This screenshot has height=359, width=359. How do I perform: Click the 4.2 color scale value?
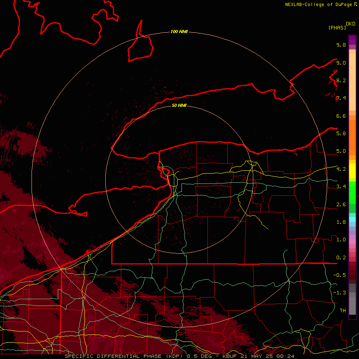pyautogui.click(x=341, y=169)
